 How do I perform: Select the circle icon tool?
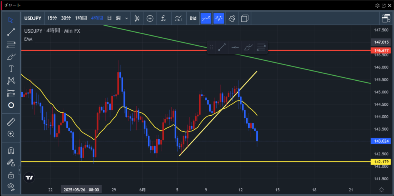11,105
